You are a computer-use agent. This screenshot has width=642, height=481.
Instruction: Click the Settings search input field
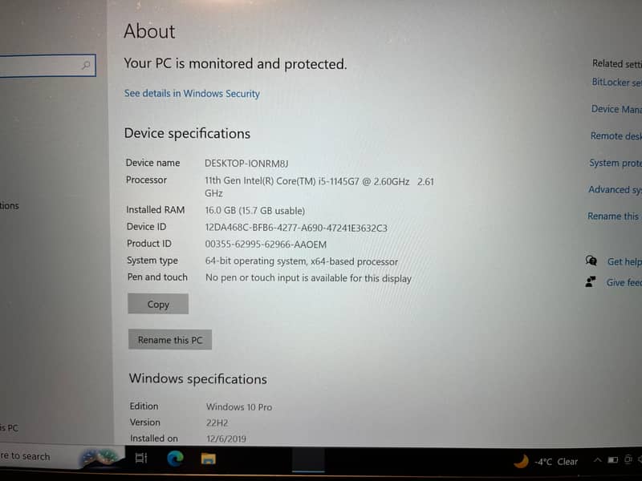[x=40, y=66]
